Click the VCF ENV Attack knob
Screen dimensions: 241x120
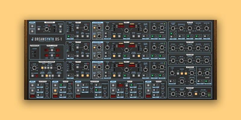pos(173,48)
